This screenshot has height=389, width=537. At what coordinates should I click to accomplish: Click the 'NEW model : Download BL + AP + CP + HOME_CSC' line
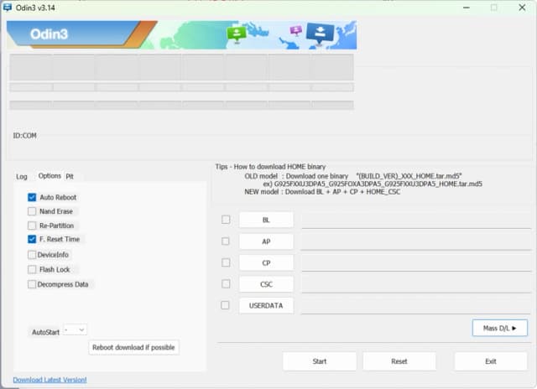322,192
